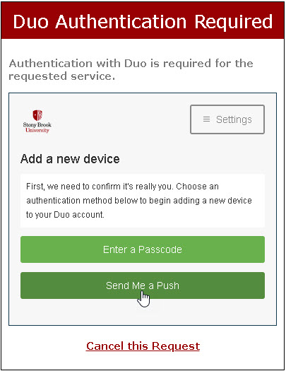Click the hamburger icon beside Settings
This screenshot has height=371, width=286.
tap(206, 119)
